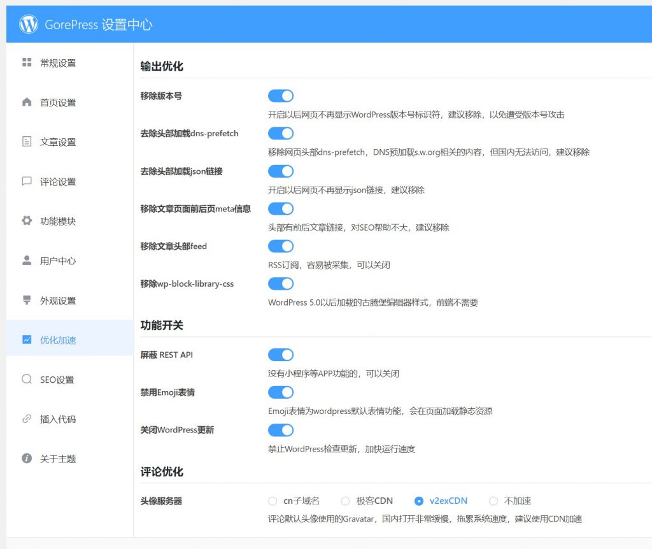
Task: Choose the 不加速 radio option
Action: [493, 501]
